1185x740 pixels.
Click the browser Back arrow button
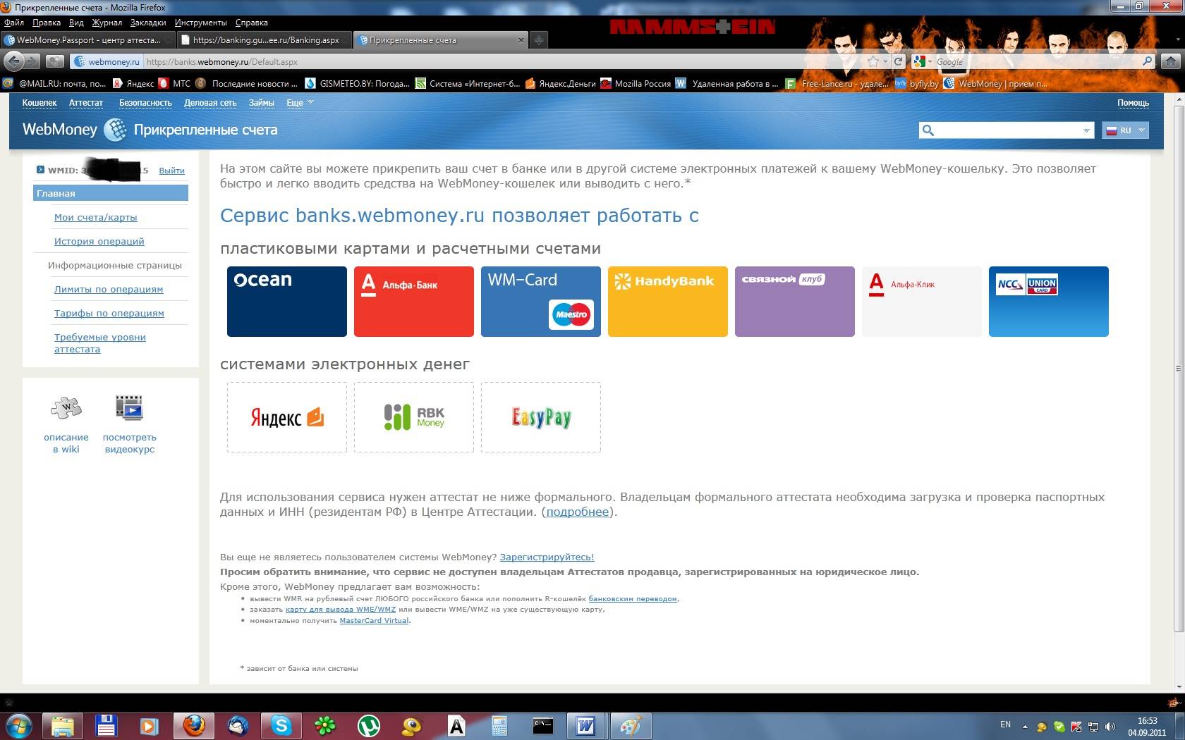pos(14,61)
